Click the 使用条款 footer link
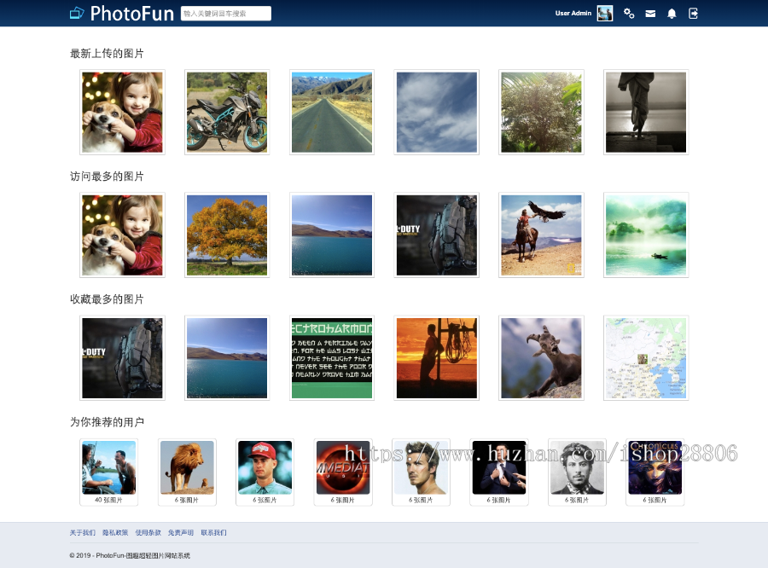 [x=148, y=533]
